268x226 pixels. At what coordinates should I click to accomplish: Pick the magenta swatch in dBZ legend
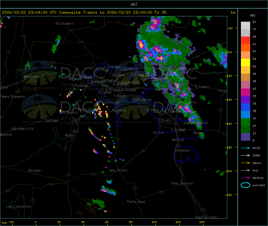[245, 92]
